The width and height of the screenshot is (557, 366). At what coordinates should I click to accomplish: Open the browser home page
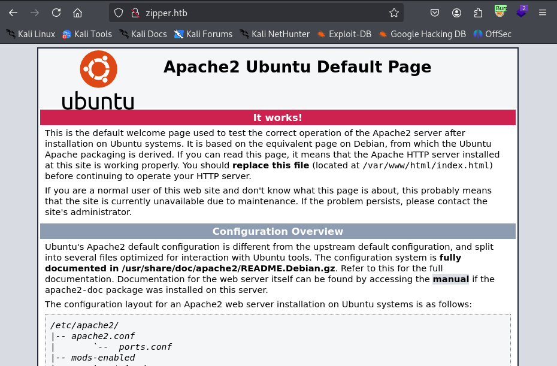77,13
